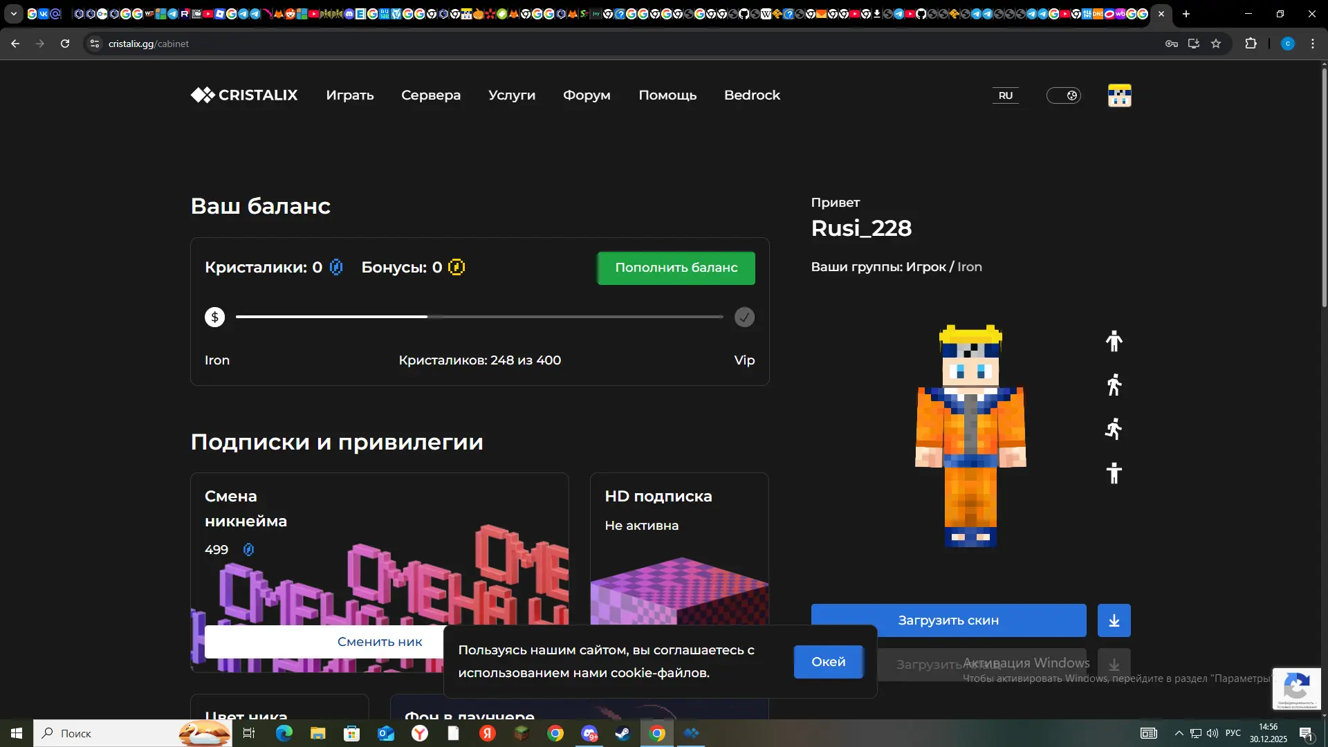Expand the tab search dropdown arrow
Image resolution: width=1328 pixels, height=747 pixels.
14,14
